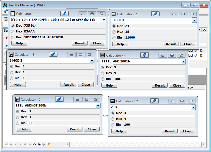The image size is (211, 152).
Task: Click Help button in Calculator - 3
Action: click(x=18, y=85)
